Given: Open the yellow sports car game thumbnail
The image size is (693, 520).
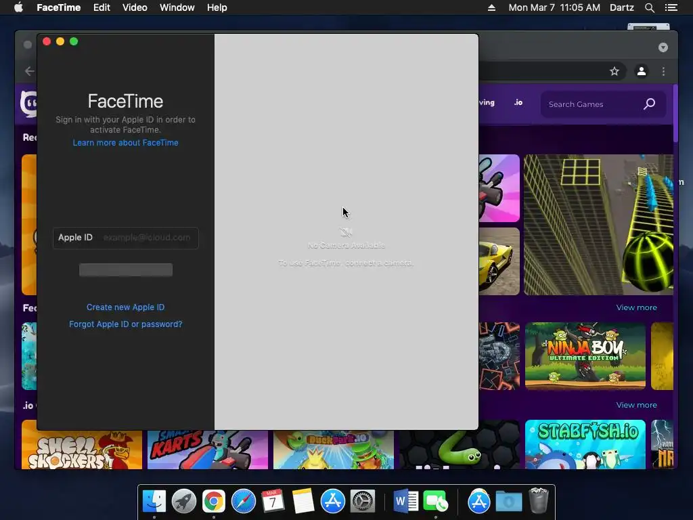Looking at the screenshot, I should click(x=499, y=261).
